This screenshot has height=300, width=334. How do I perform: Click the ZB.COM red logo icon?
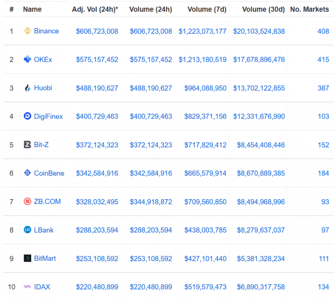[27, 201]
